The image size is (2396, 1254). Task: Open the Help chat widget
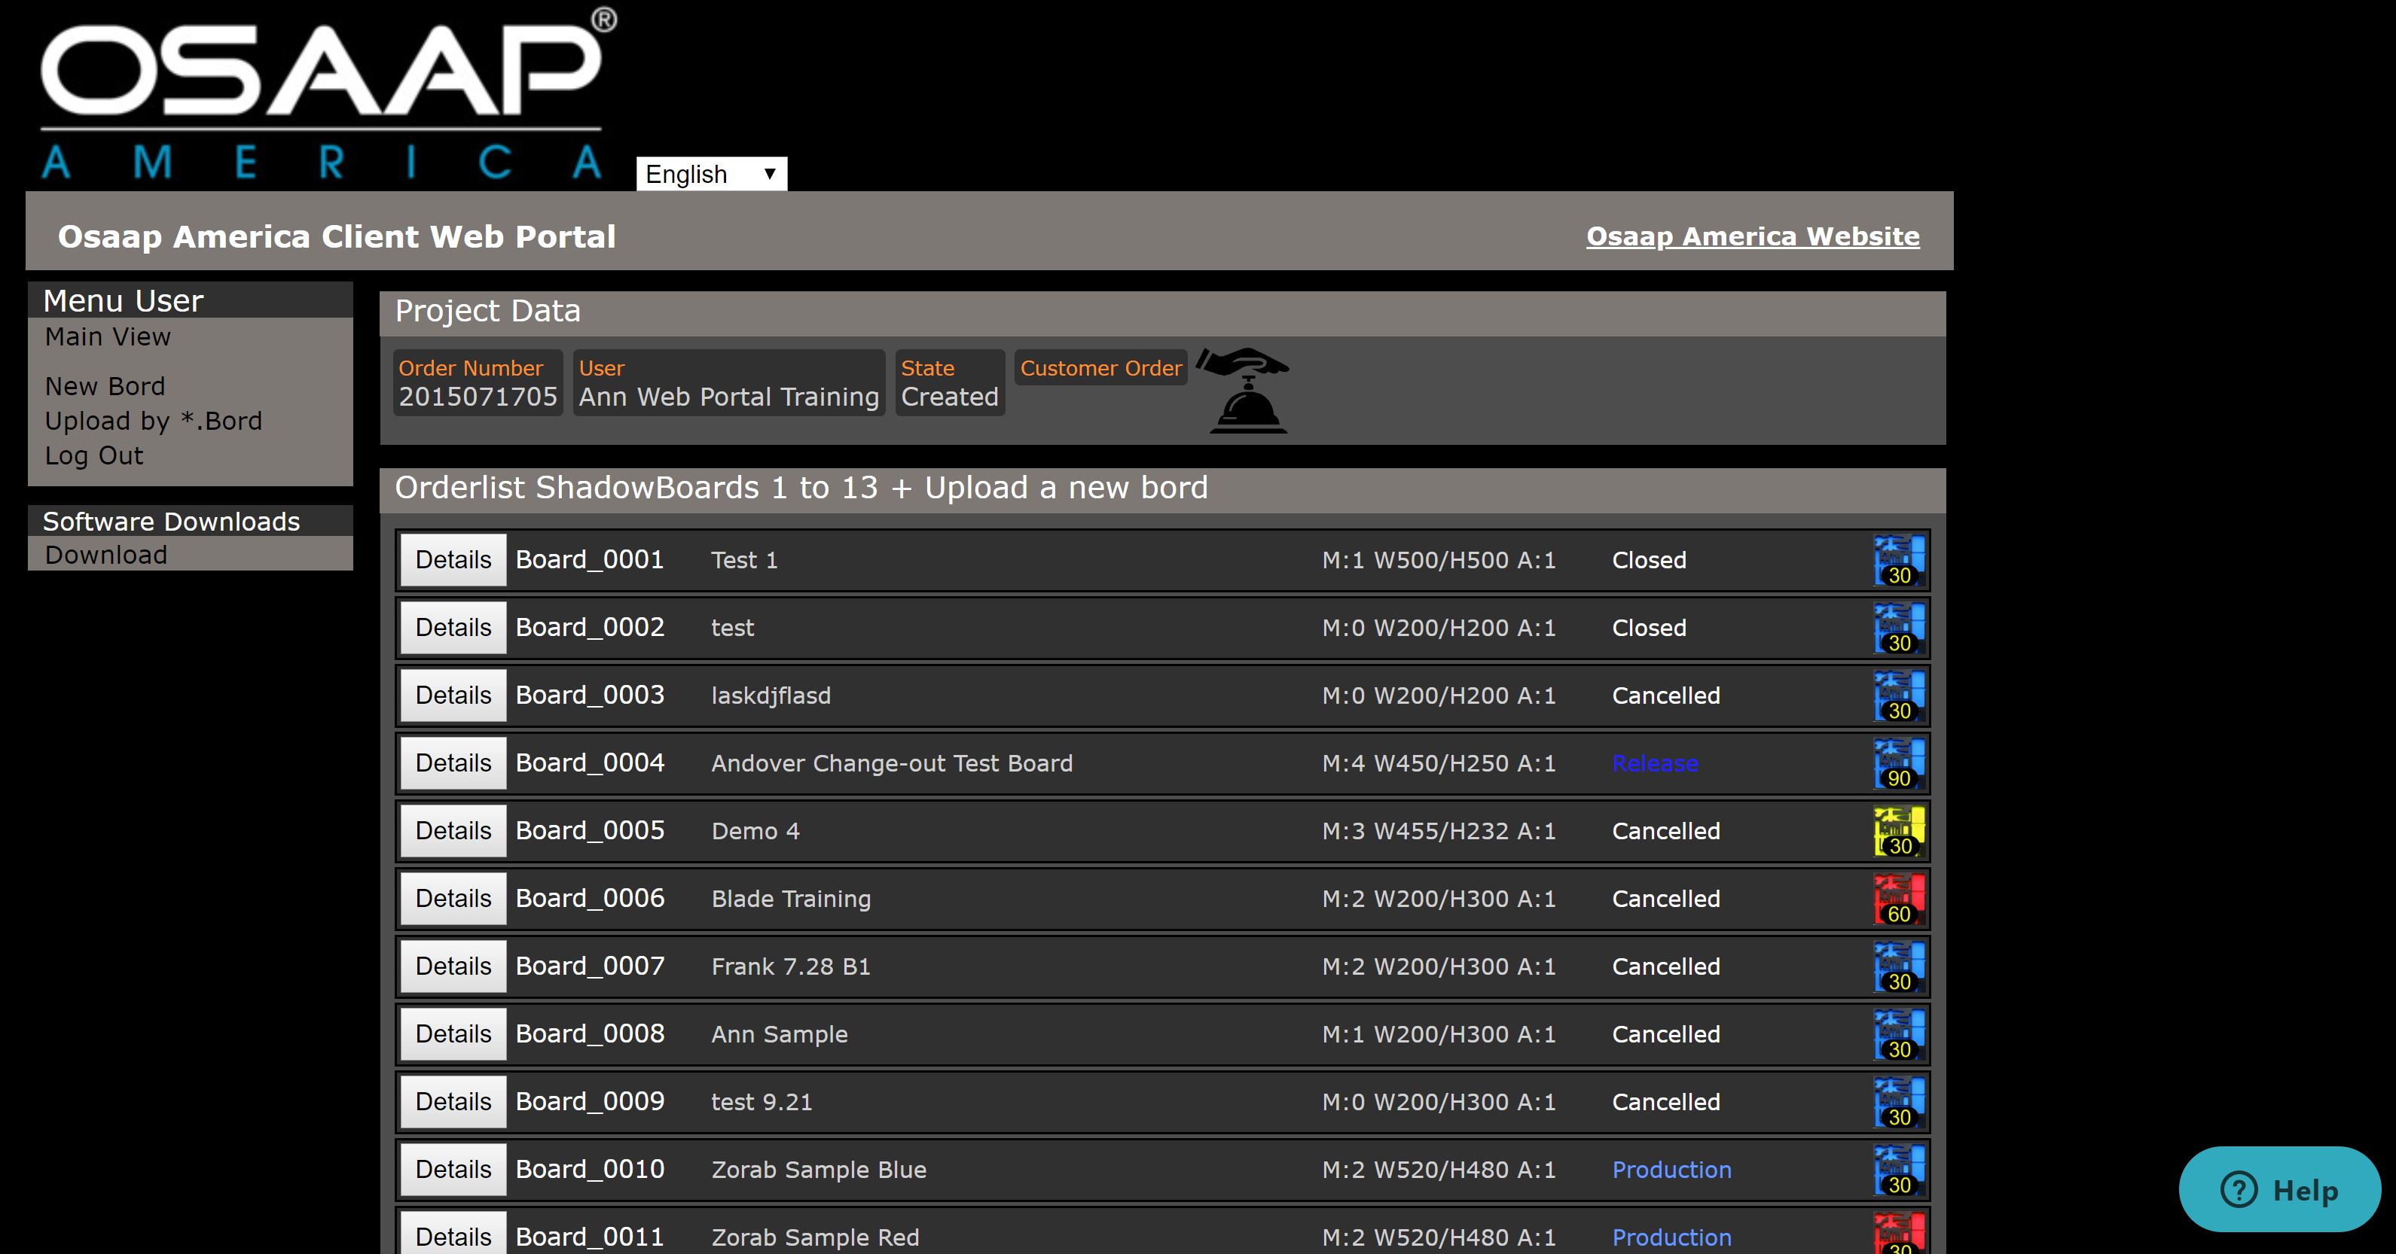pyautogui.click(x=2278, y=1190)
